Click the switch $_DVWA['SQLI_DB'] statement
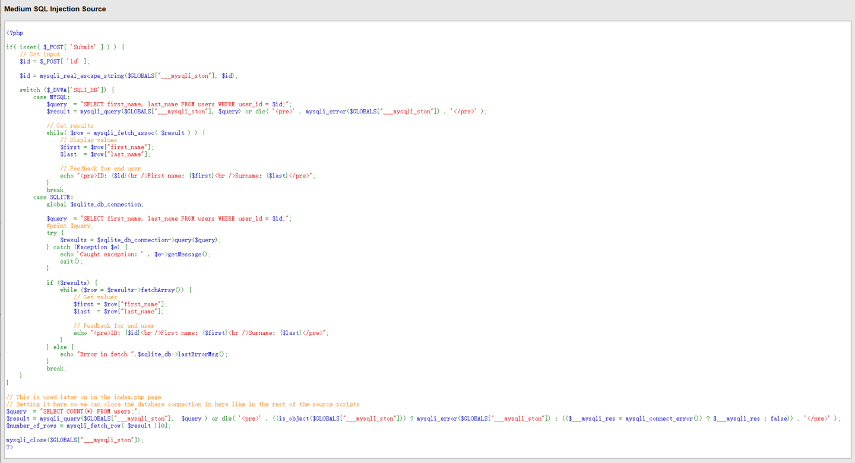Image resolution: width=855 pixels, height=463 pixels. click(66, 90)
